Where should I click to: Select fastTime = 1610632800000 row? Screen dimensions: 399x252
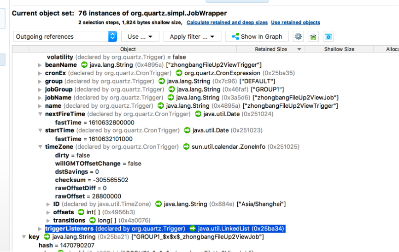94,123
